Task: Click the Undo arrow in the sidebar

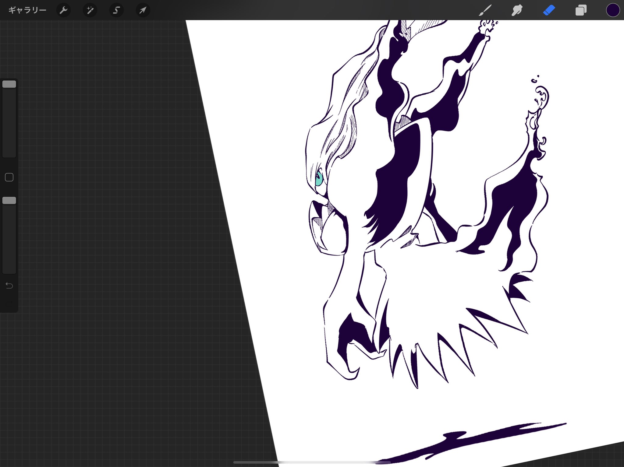Action: point(9,286)
